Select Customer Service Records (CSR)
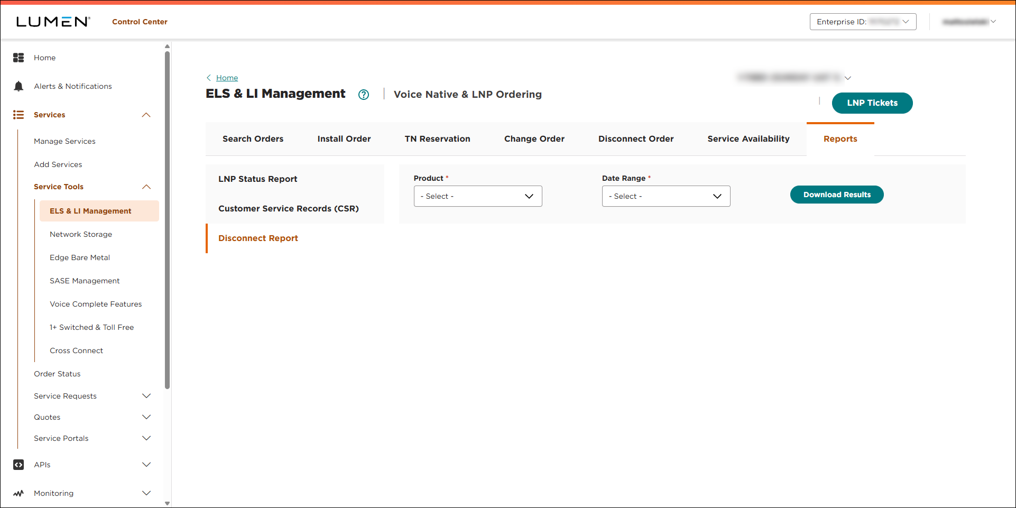This screenshot has height=508, width=1016. click(x=289, y=208)
